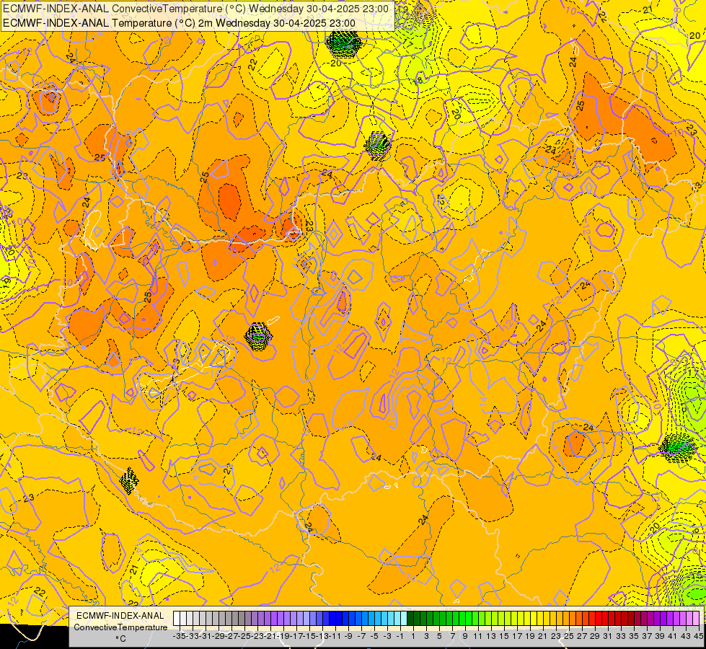Click the legend scale value -9

348,637
